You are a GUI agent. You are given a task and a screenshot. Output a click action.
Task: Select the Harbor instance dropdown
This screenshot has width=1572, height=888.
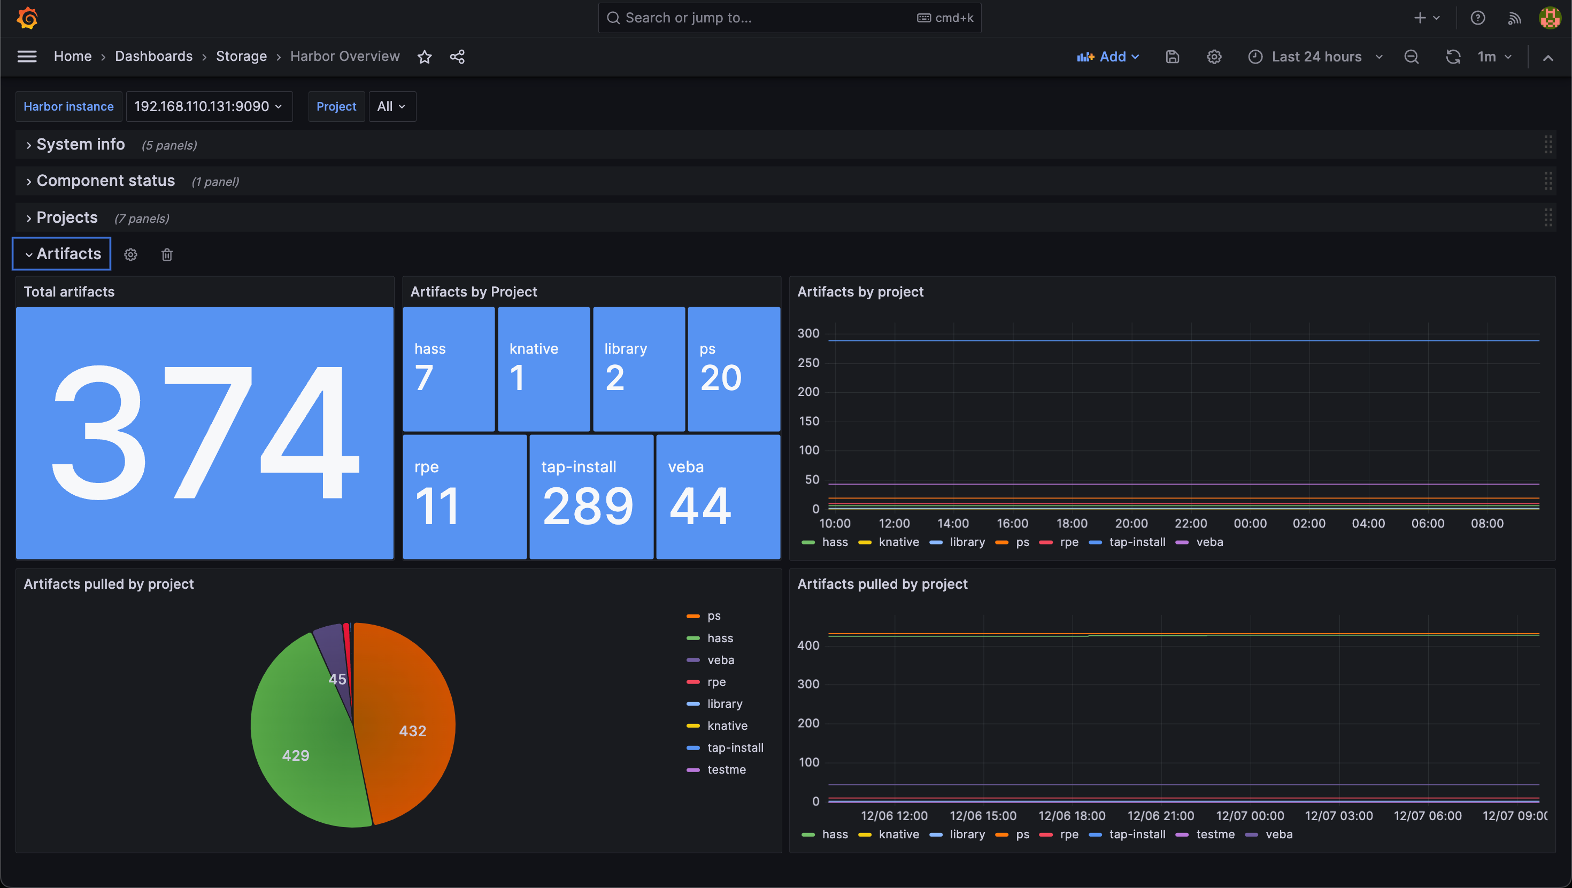pyautogui.click(x=205, y=106)
